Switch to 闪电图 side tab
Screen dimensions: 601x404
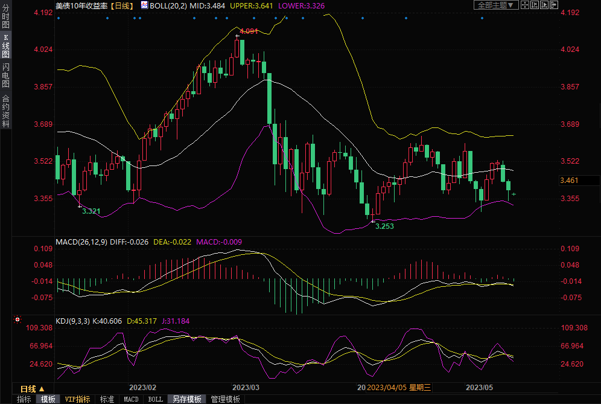5,75
